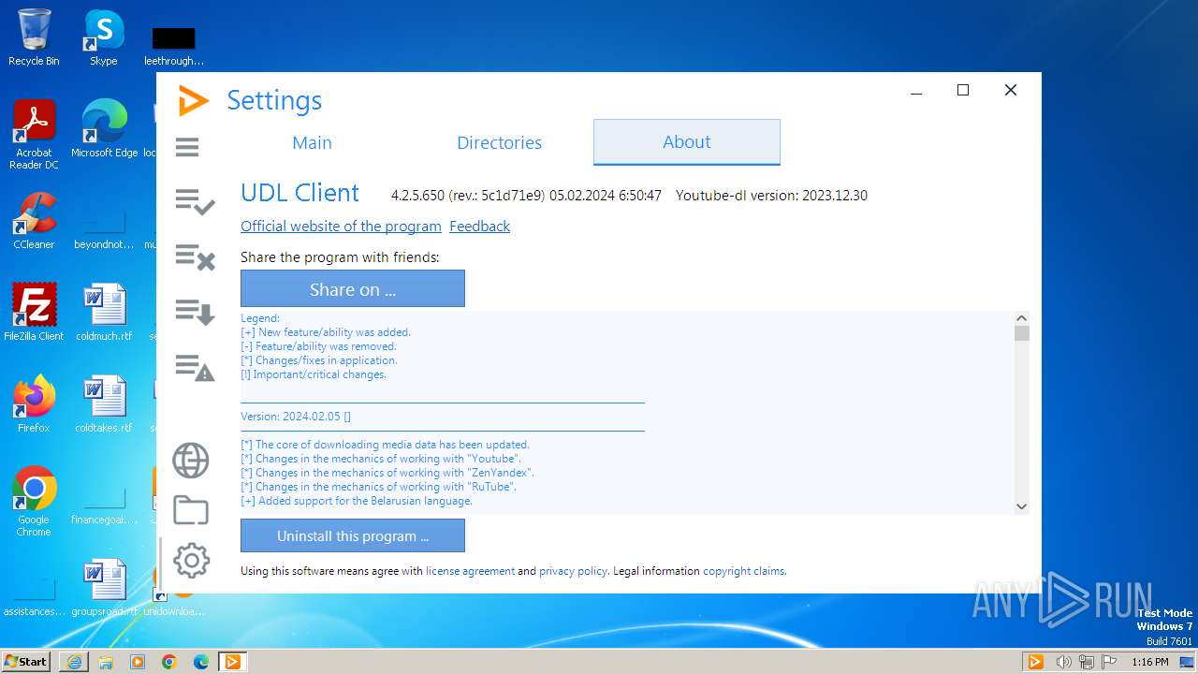Click the Share on ... button

click(x=353, y=288)
